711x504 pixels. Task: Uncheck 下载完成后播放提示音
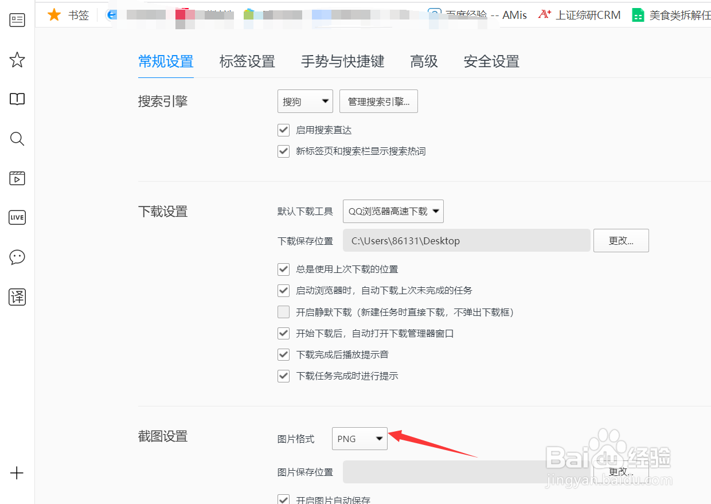click(283, 354)
